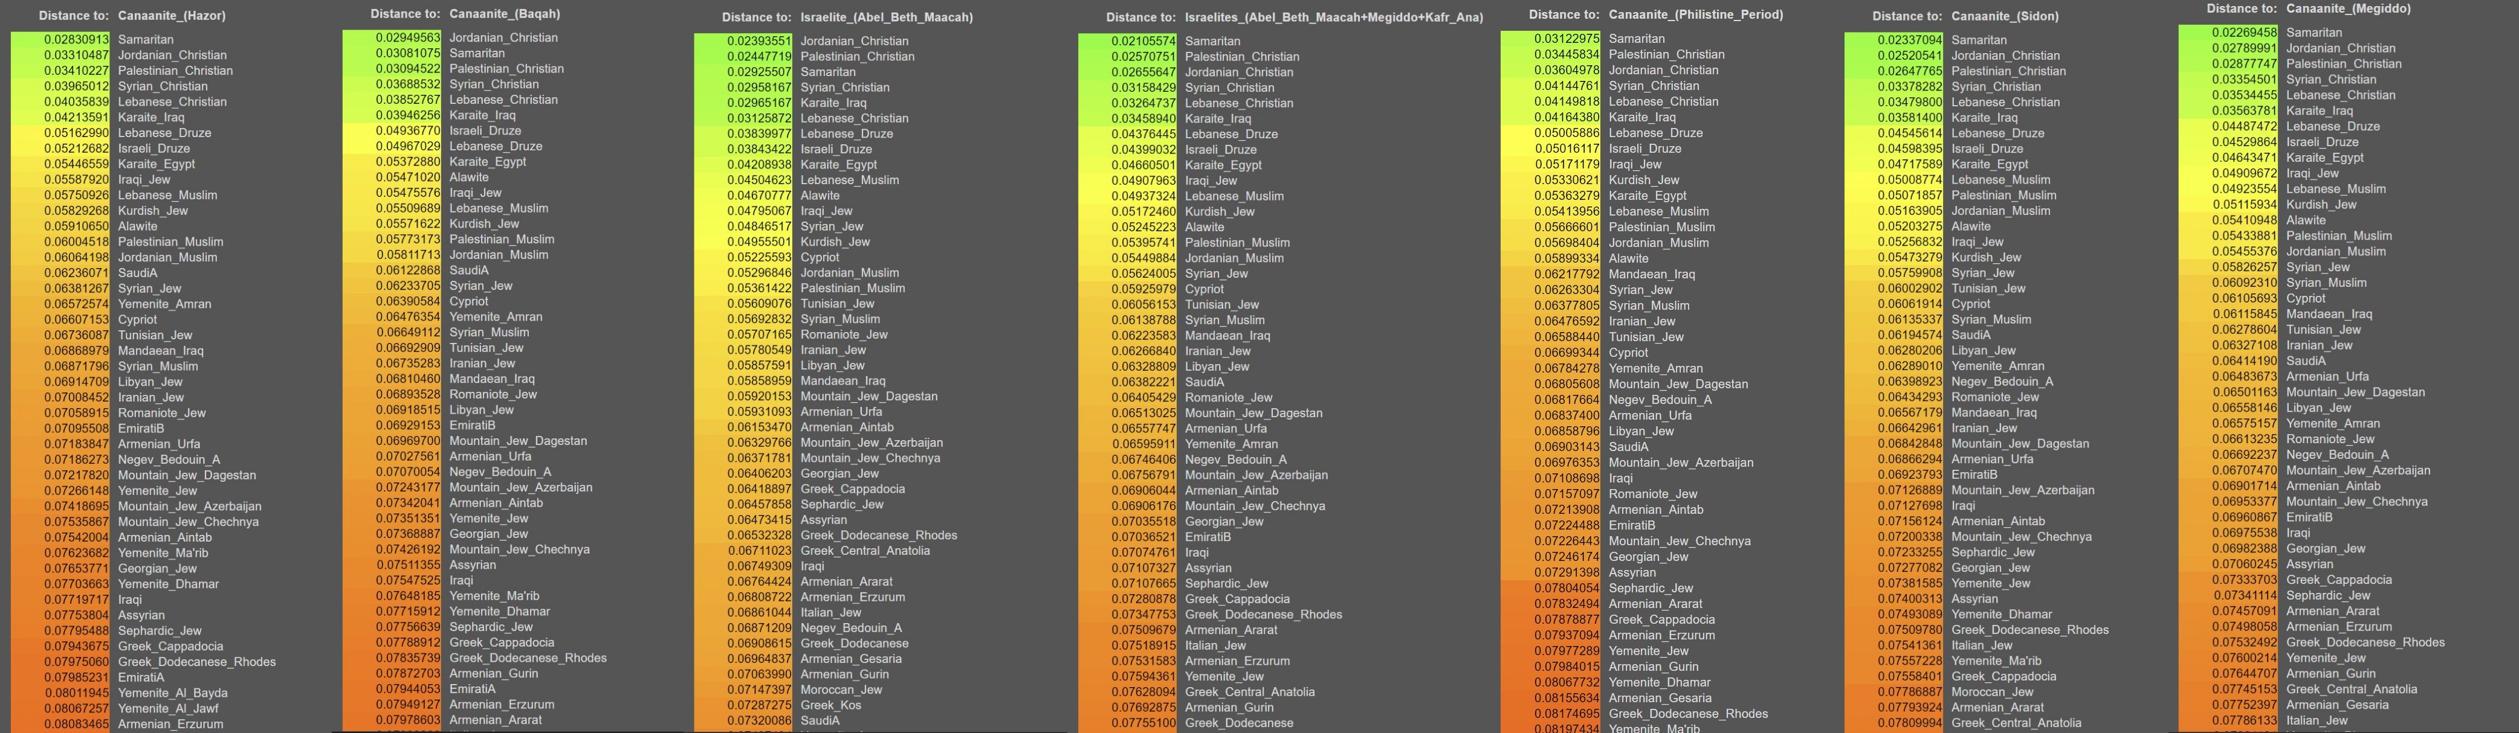The width and height of the screenshot is (2519, 733).
Task: Select the green value cell 0.02105574
Action: pyautogui.click(x=1143, y=41)
